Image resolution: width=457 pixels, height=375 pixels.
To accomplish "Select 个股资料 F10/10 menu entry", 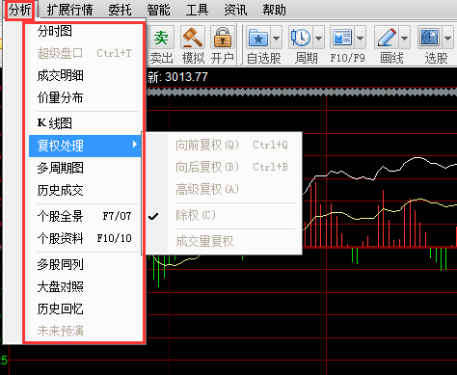I will [x=85, y=238].
